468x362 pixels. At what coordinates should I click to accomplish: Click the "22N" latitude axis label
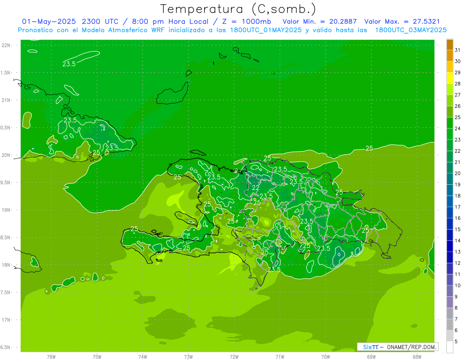click(x=6, y=45)
